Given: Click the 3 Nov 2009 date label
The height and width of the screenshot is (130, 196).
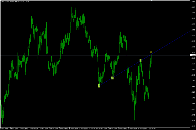Looking at the screenshot, I should tap(4, 129).
